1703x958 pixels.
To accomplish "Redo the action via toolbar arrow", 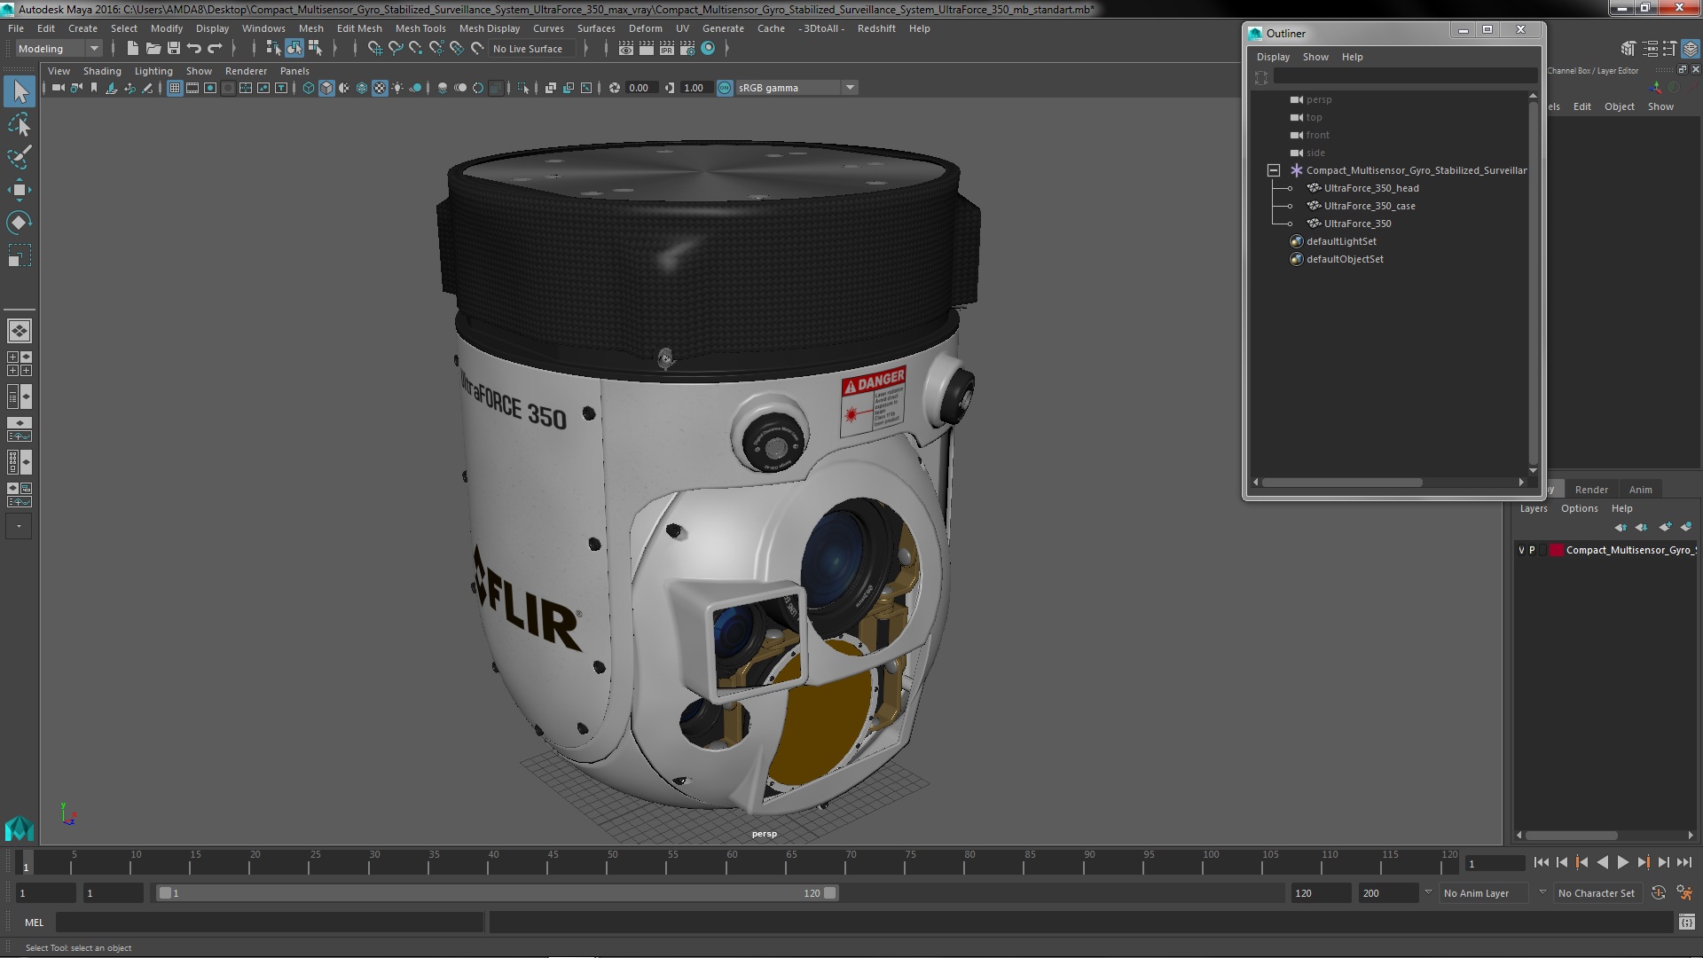I will coord(215,49).
